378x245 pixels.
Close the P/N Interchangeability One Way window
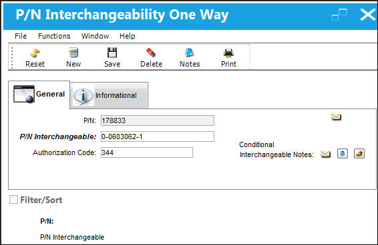tap(368, 15)
